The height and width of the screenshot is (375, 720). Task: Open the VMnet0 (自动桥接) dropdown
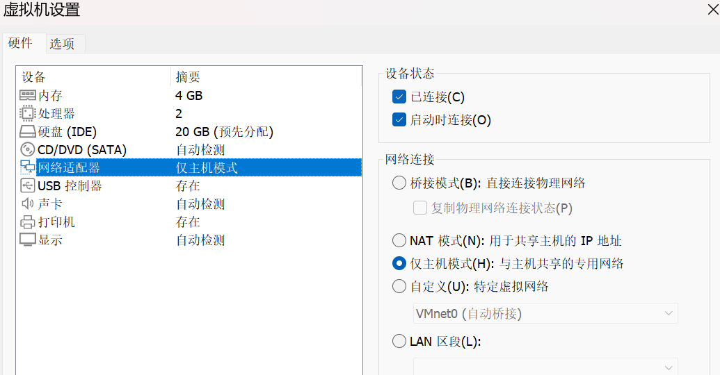[x=545, y=314]
